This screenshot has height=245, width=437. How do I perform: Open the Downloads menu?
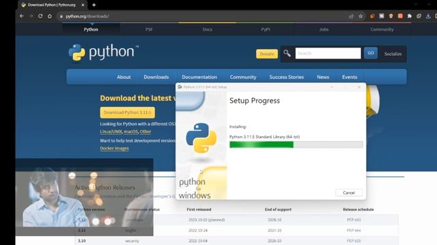coord(156,77)
